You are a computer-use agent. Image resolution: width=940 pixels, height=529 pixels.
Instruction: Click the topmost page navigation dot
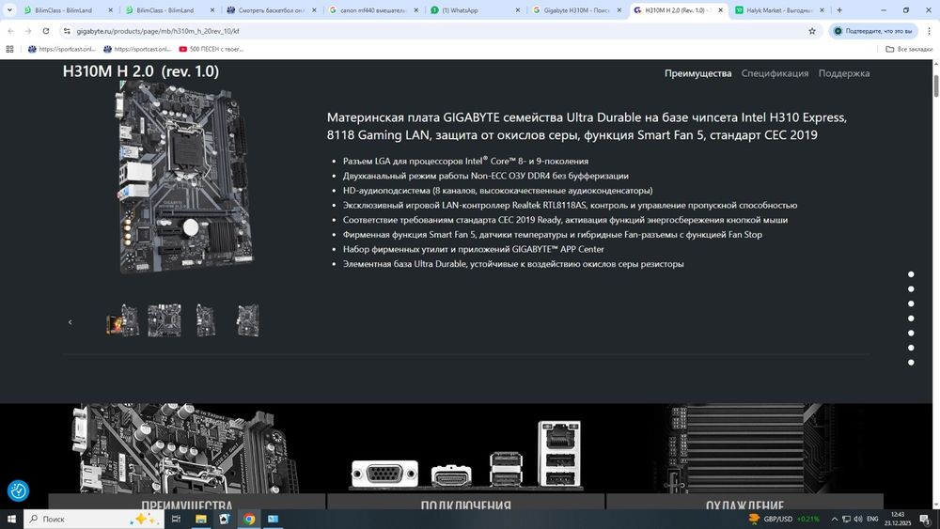tap(911, 274)
